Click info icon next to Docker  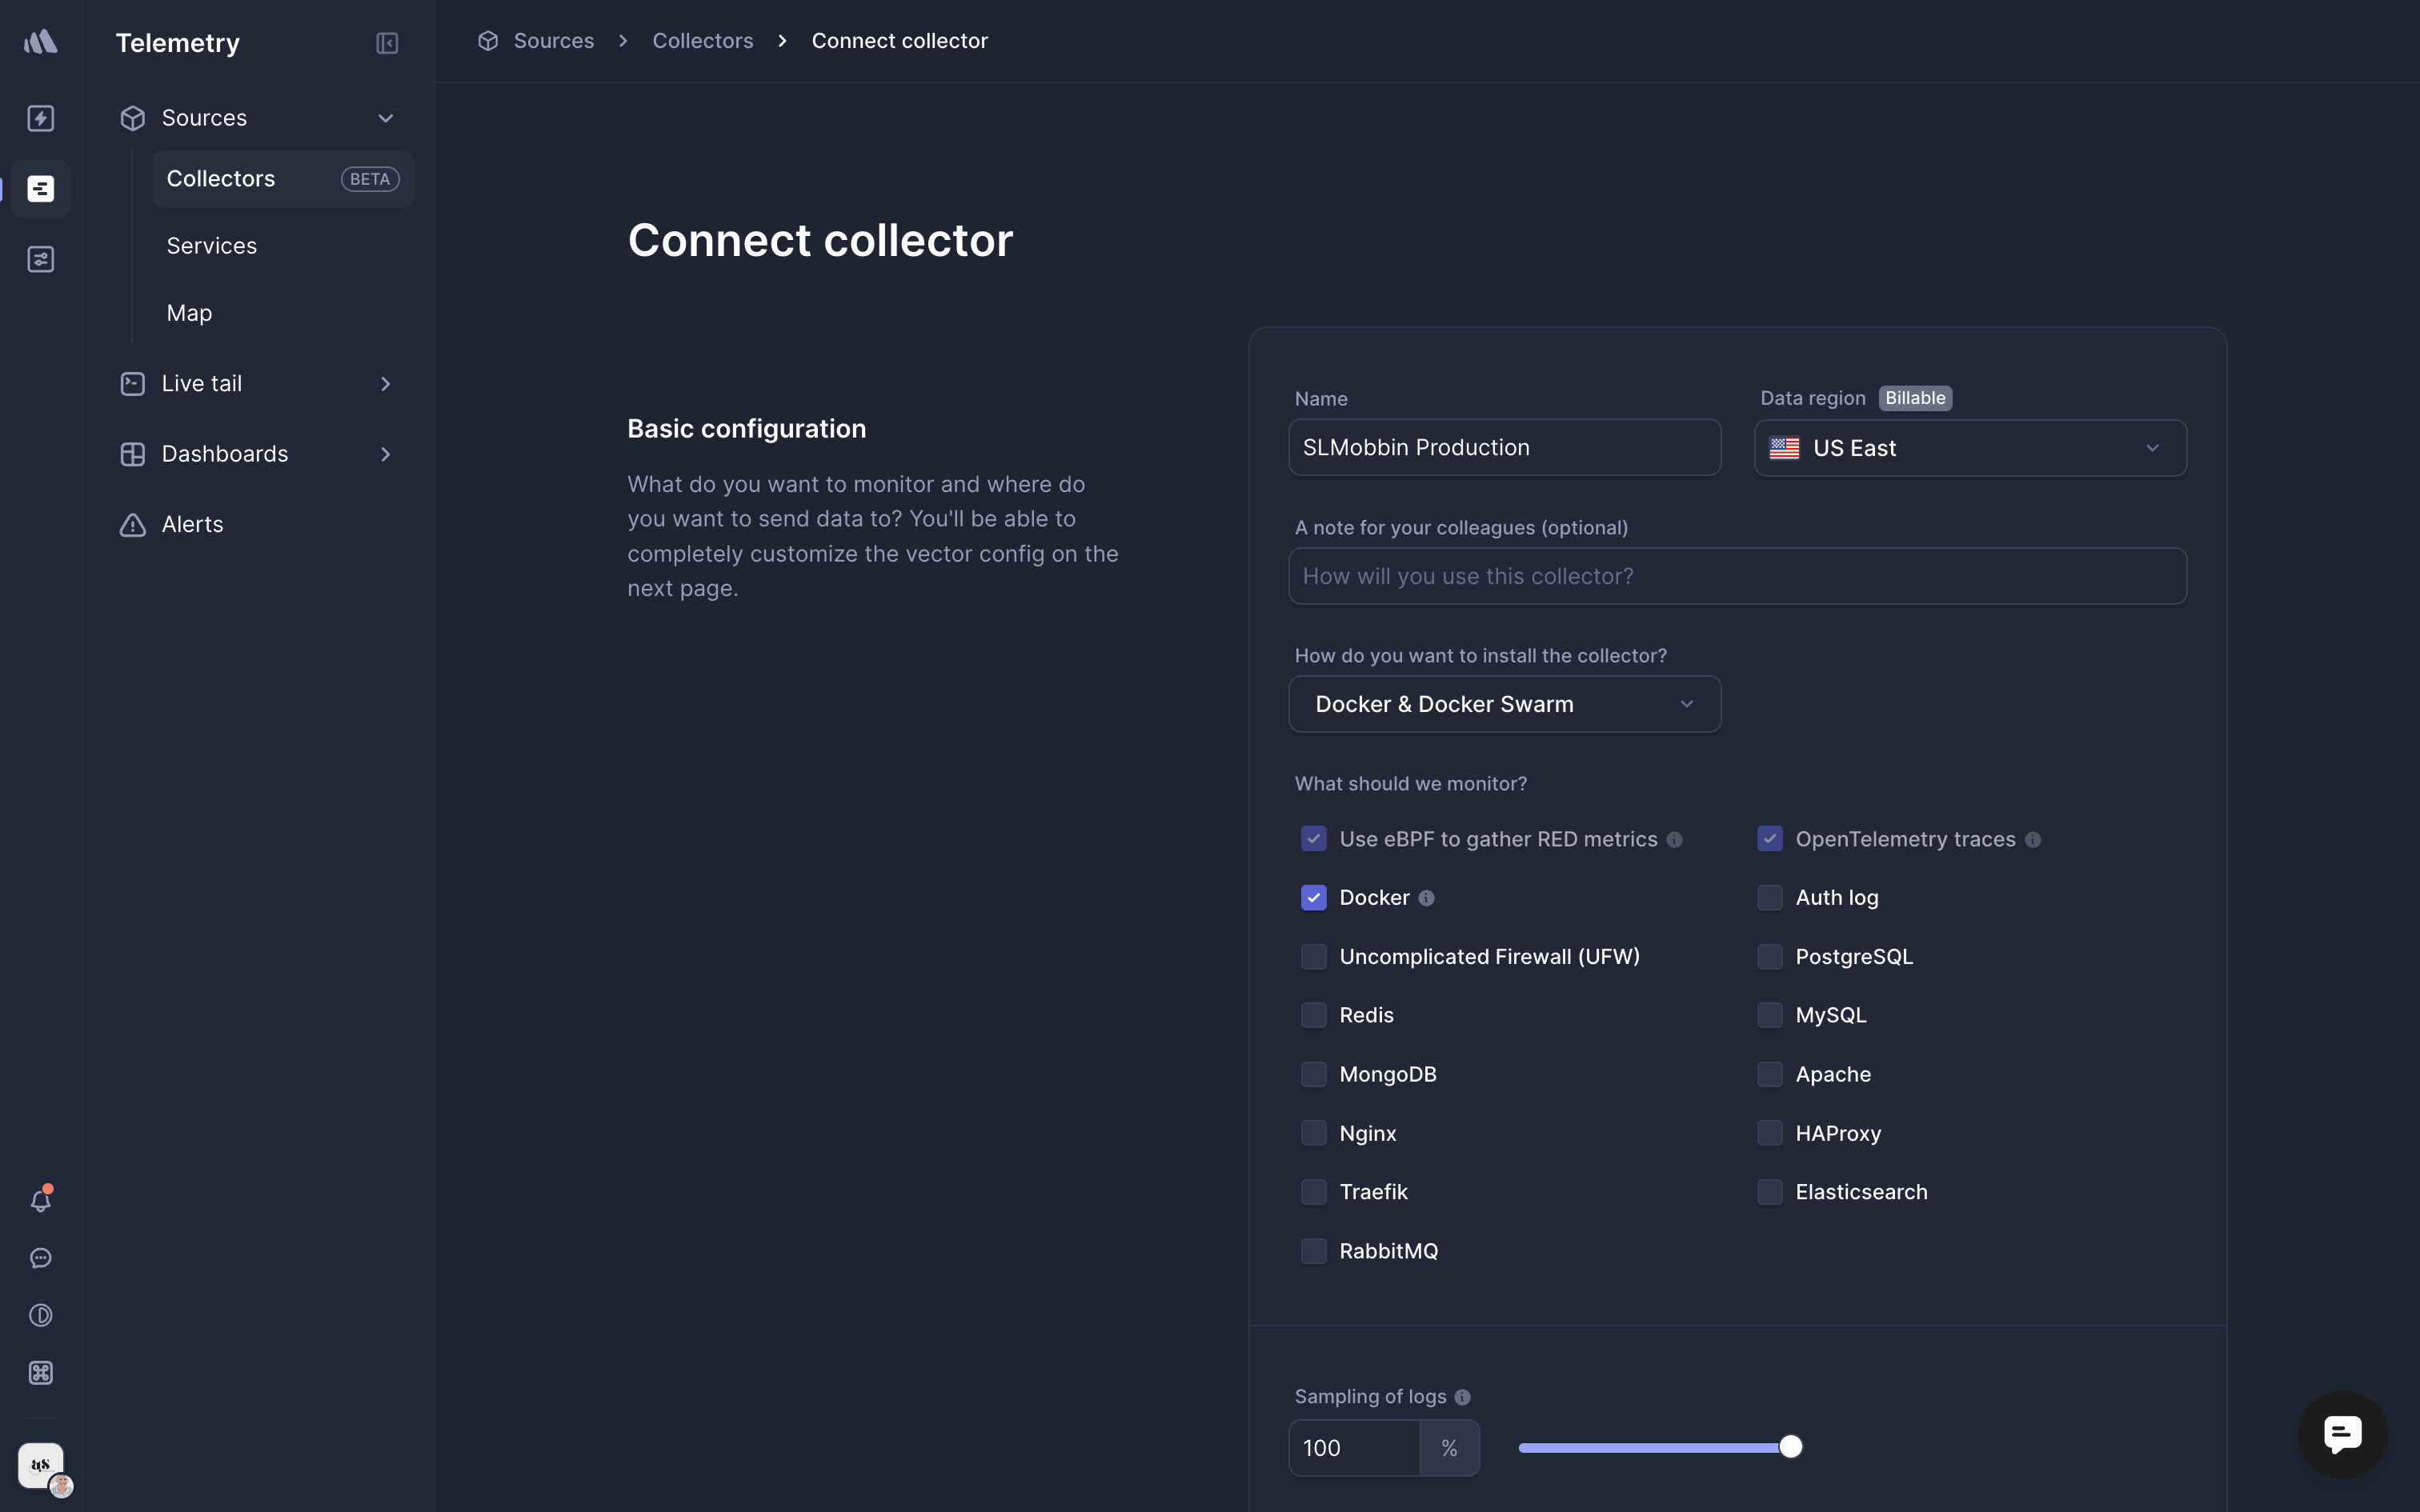coord(1427,898)
